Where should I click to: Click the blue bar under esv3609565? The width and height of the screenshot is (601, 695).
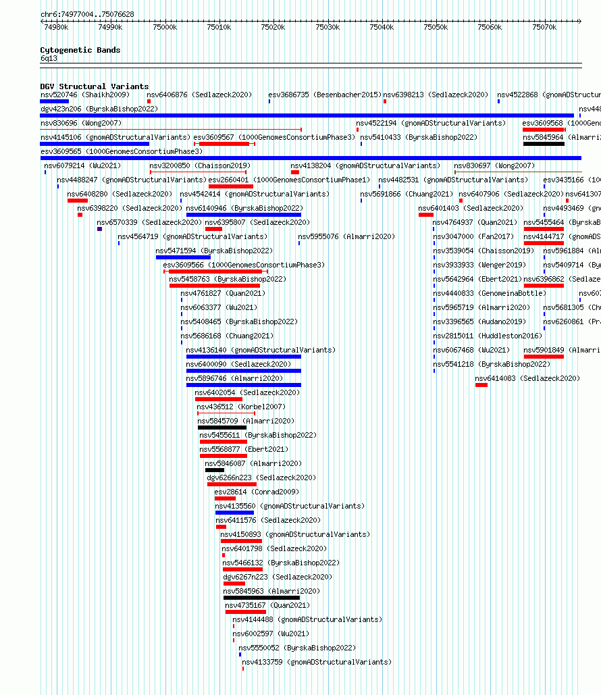pos(311,158)
